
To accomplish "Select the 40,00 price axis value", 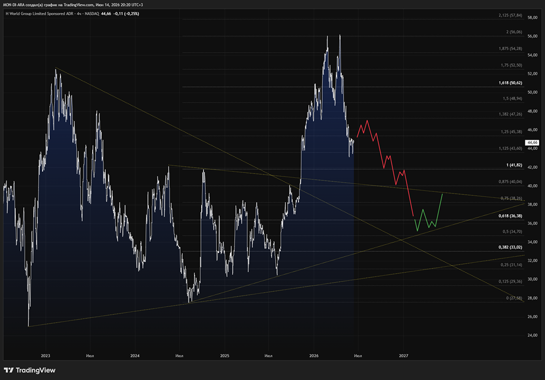I will 532,186.
